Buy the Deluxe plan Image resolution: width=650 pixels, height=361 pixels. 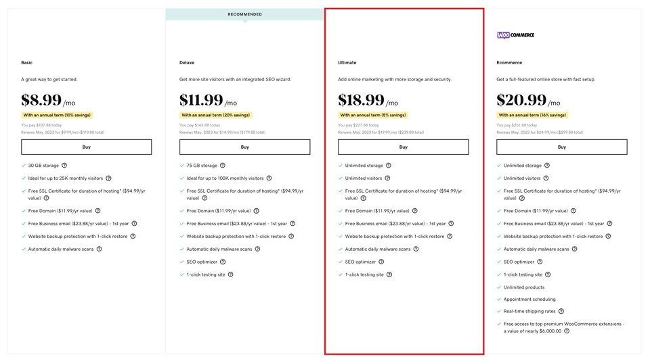coord(244,147)
